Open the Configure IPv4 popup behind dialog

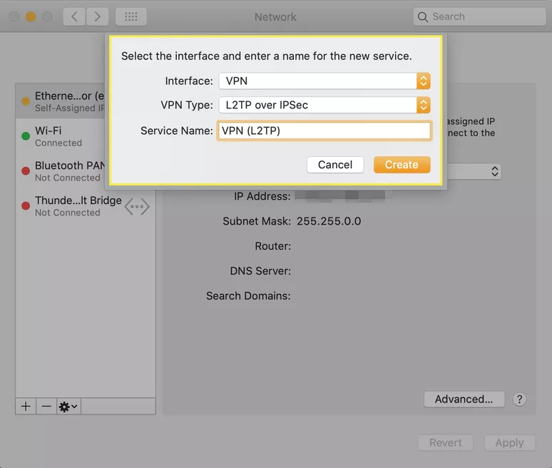click(474, 171)
